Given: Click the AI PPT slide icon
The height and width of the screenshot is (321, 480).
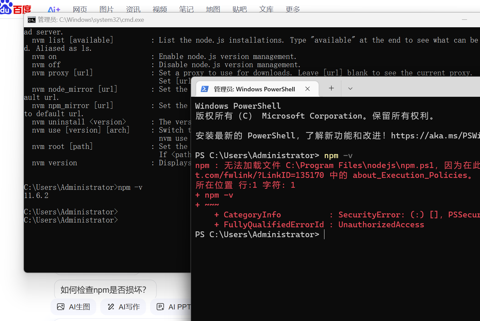Looking at the screenshot, I should [x=160, y=307].
